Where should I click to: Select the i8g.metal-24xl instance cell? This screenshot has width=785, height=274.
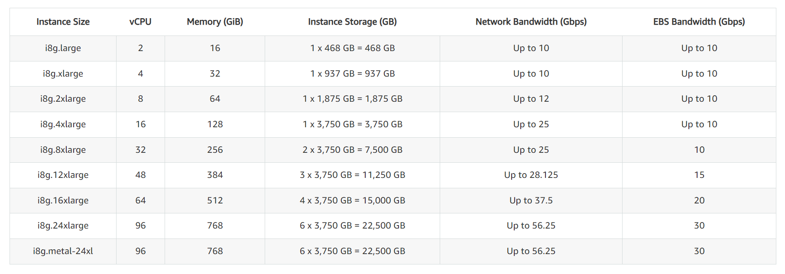(x=63, y=251)
